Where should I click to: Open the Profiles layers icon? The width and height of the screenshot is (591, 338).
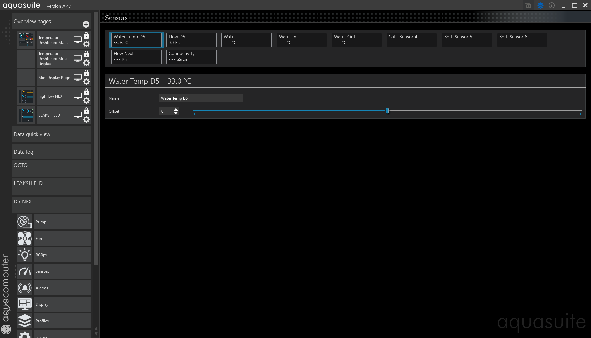[25, 321]
